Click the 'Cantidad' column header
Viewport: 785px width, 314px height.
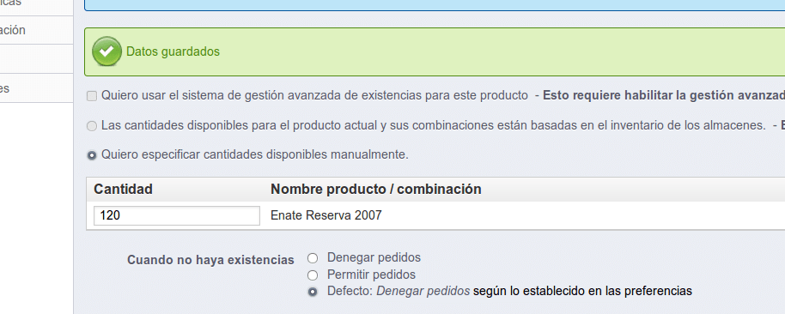click(123, 189)
